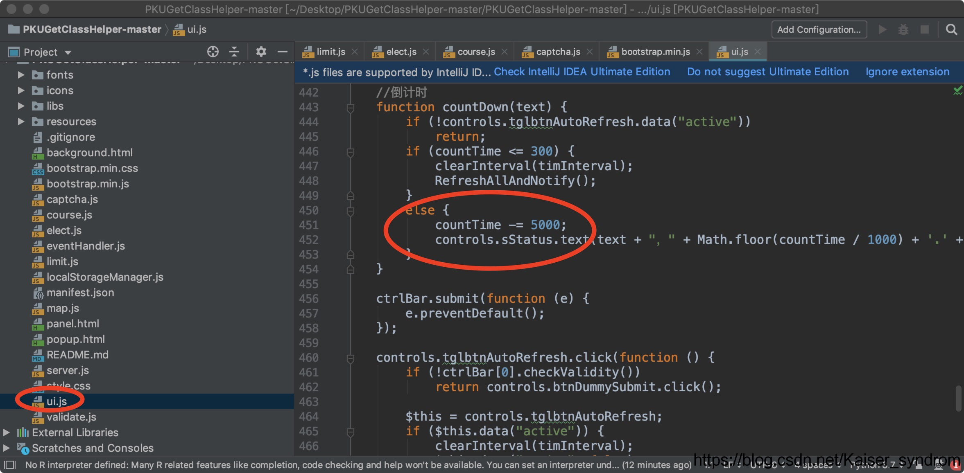
Task: Click the green inspection checkmark in editor
Action: 957,90
